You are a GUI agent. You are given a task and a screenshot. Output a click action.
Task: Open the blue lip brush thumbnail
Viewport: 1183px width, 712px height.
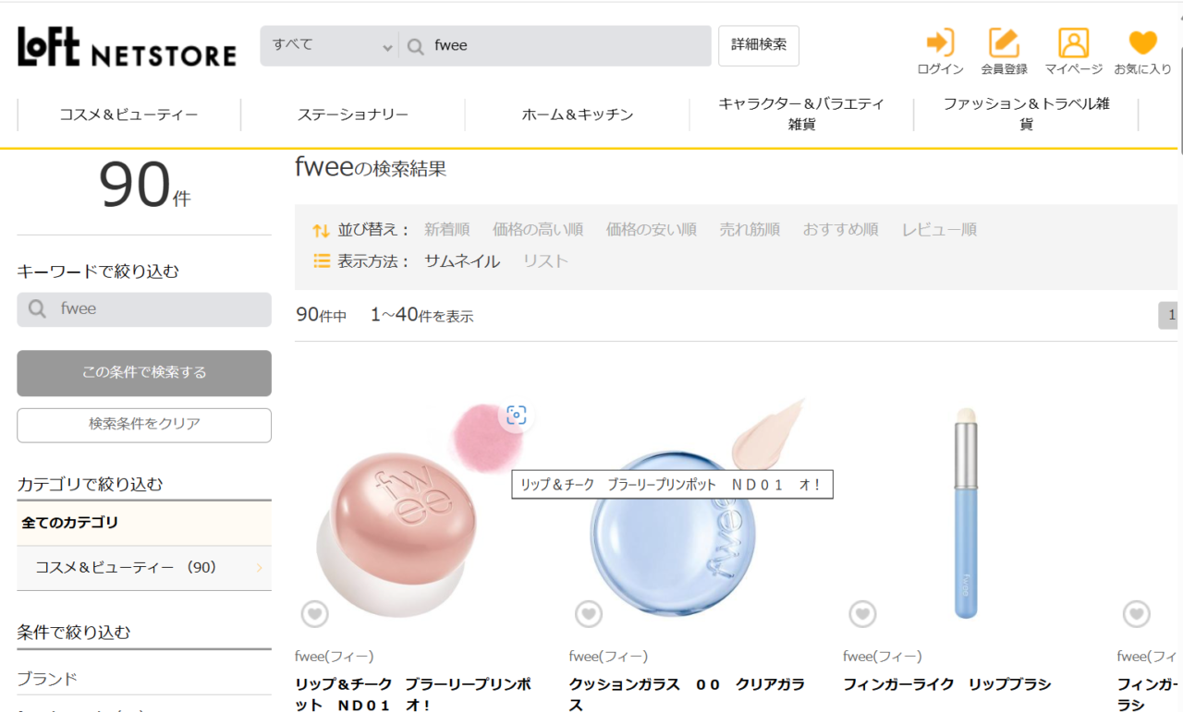[965, 513]
